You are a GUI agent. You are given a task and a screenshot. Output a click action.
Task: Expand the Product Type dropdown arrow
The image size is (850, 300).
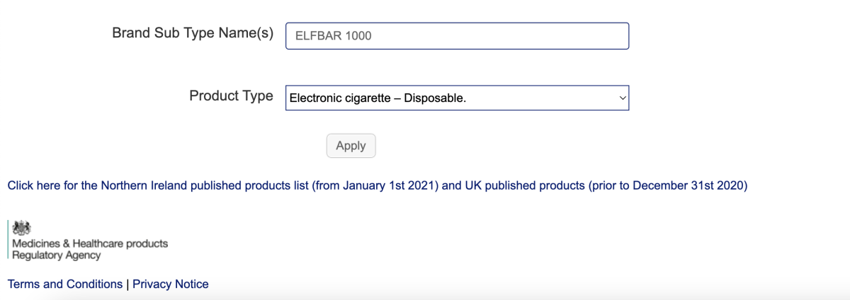click(623, 98)
